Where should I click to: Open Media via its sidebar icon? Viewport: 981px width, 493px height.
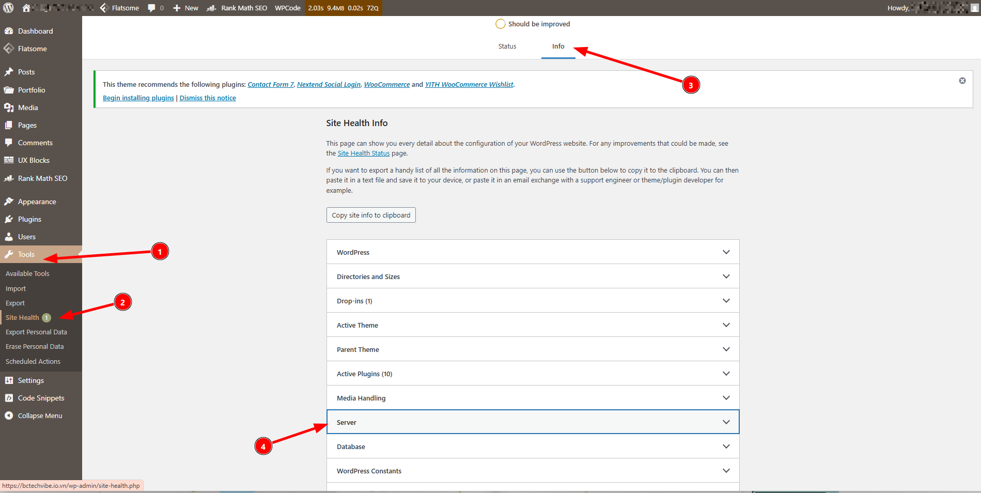tap(9, 107)
